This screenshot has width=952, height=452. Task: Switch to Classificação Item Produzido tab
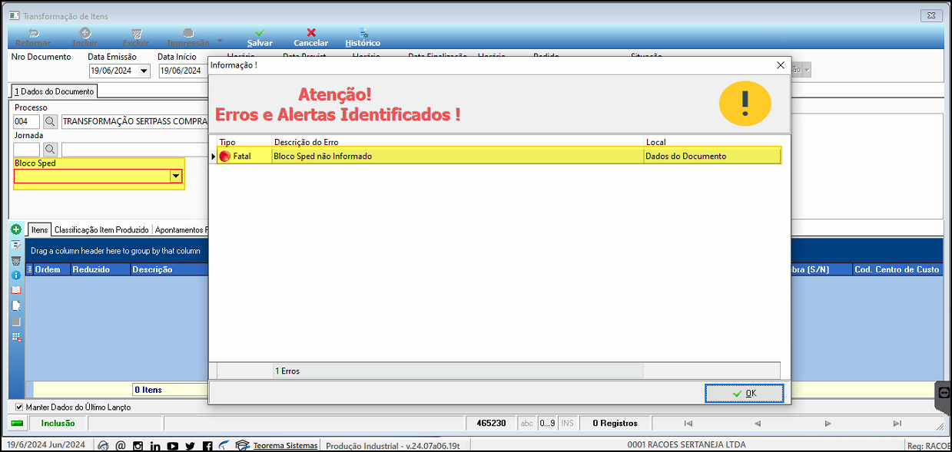click(102, 229)
